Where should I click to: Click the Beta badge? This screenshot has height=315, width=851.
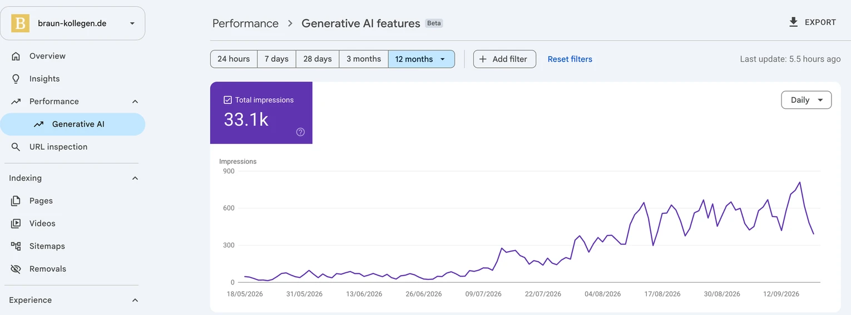(434, 23)
